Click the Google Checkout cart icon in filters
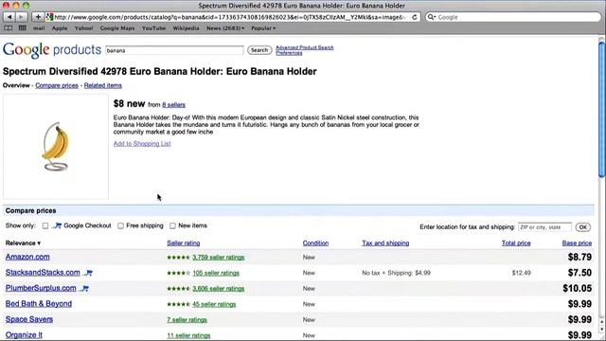This screenshot has height=341, width=606. (57, 225)
